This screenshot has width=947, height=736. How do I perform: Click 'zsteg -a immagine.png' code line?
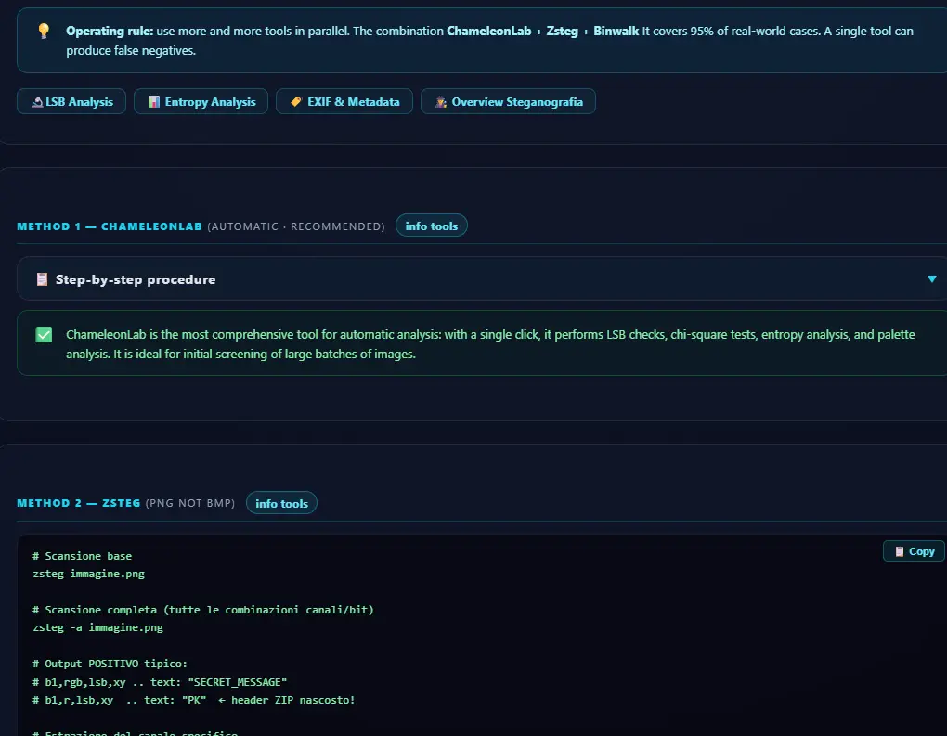click(97, 627)
